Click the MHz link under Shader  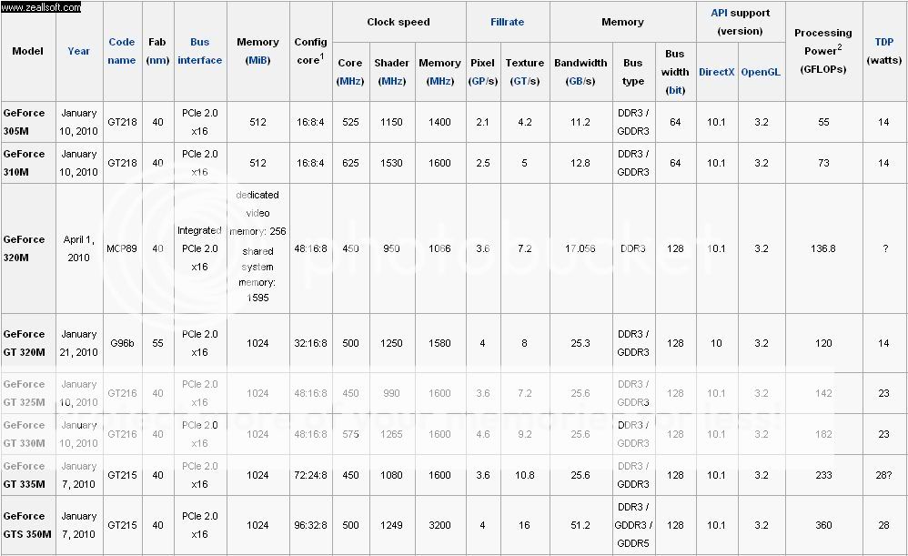(393, 81)
